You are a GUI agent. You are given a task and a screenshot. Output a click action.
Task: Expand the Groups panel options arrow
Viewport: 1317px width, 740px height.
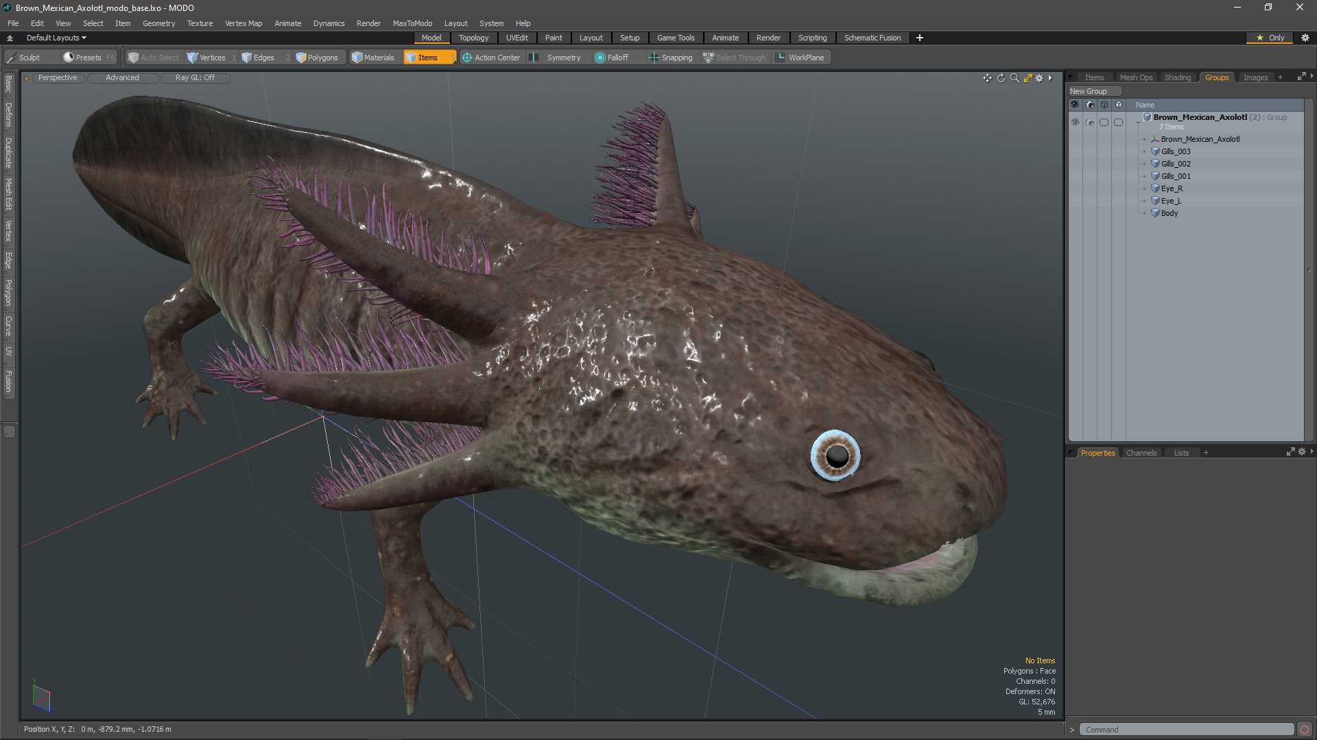pyautogui.click(x=1312, y=77)
